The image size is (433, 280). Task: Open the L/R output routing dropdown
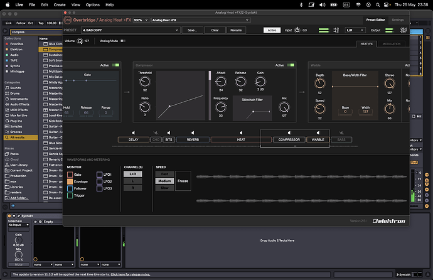pyautogui.click(x=355, y=30)
